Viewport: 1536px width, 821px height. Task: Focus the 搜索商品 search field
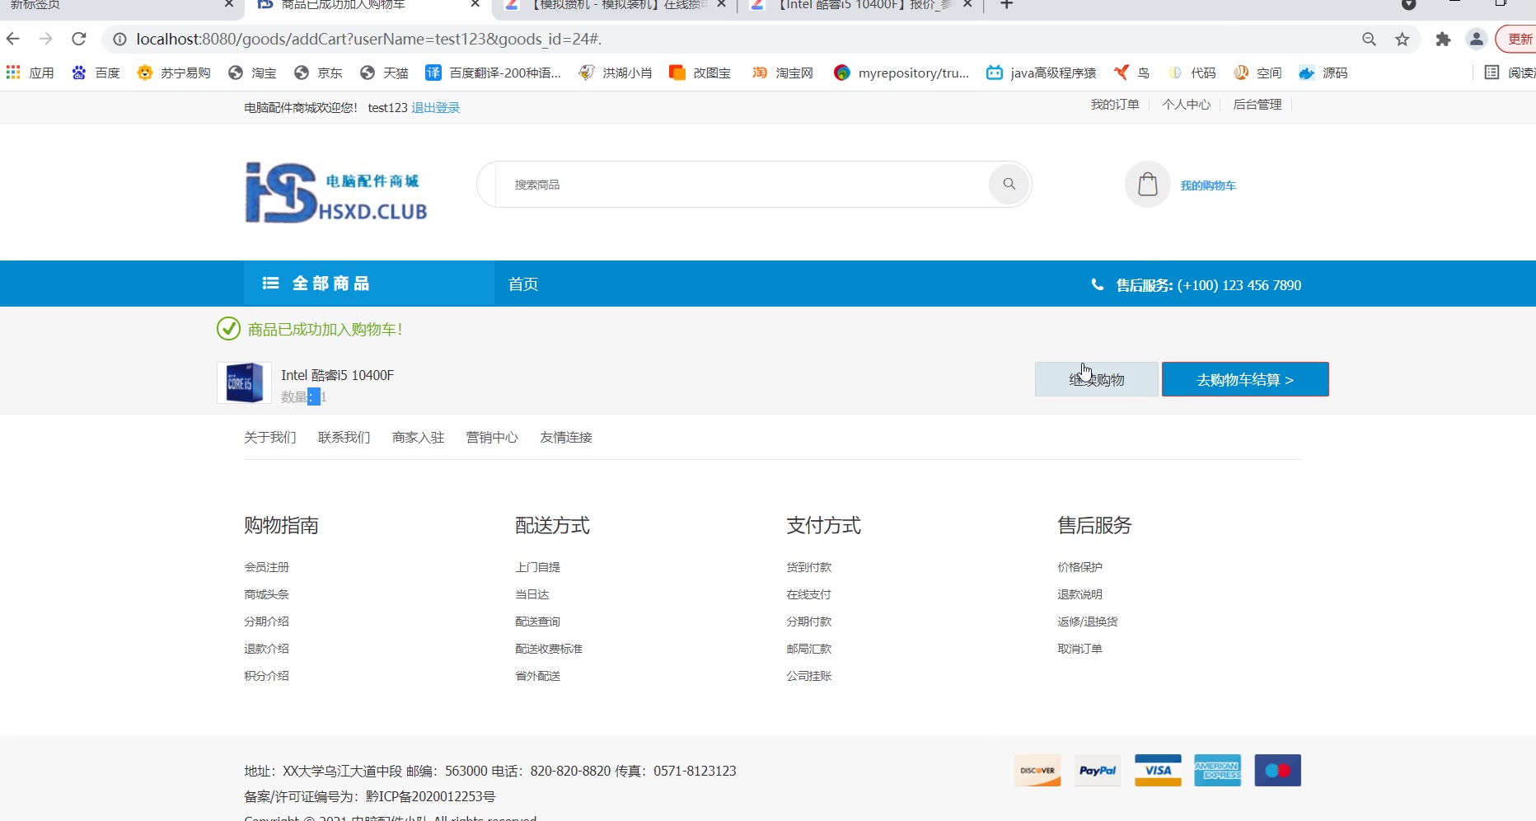click(x=742, y=185)
